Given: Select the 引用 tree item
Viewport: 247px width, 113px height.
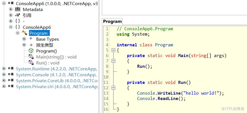Looking at the screenshot, I should (27, 15).
